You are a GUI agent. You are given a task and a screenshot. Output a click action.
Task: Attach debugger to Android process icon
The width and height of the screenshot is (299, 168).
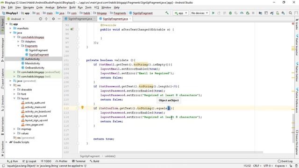(248, 13)
